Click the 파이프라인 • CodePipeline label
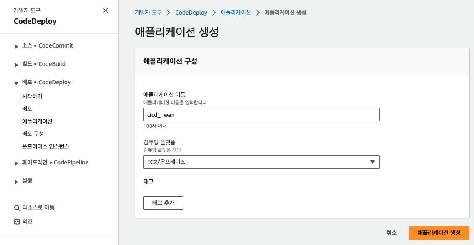 [55, 162]
